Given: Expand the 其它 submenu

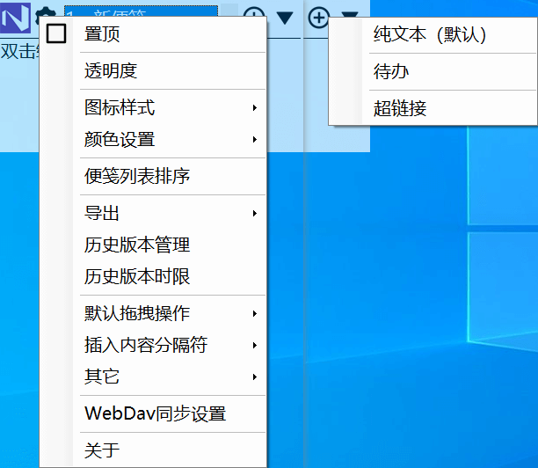Looking at the screenshot, I should (x=153, y=377).
